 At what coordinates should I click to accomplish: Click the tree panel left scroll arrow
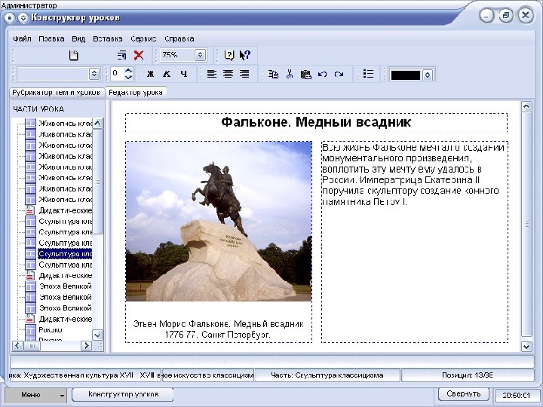point(17,345)
